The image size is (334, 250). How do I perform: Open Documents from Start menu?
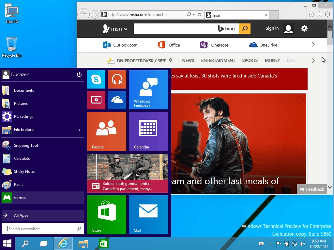43,90
